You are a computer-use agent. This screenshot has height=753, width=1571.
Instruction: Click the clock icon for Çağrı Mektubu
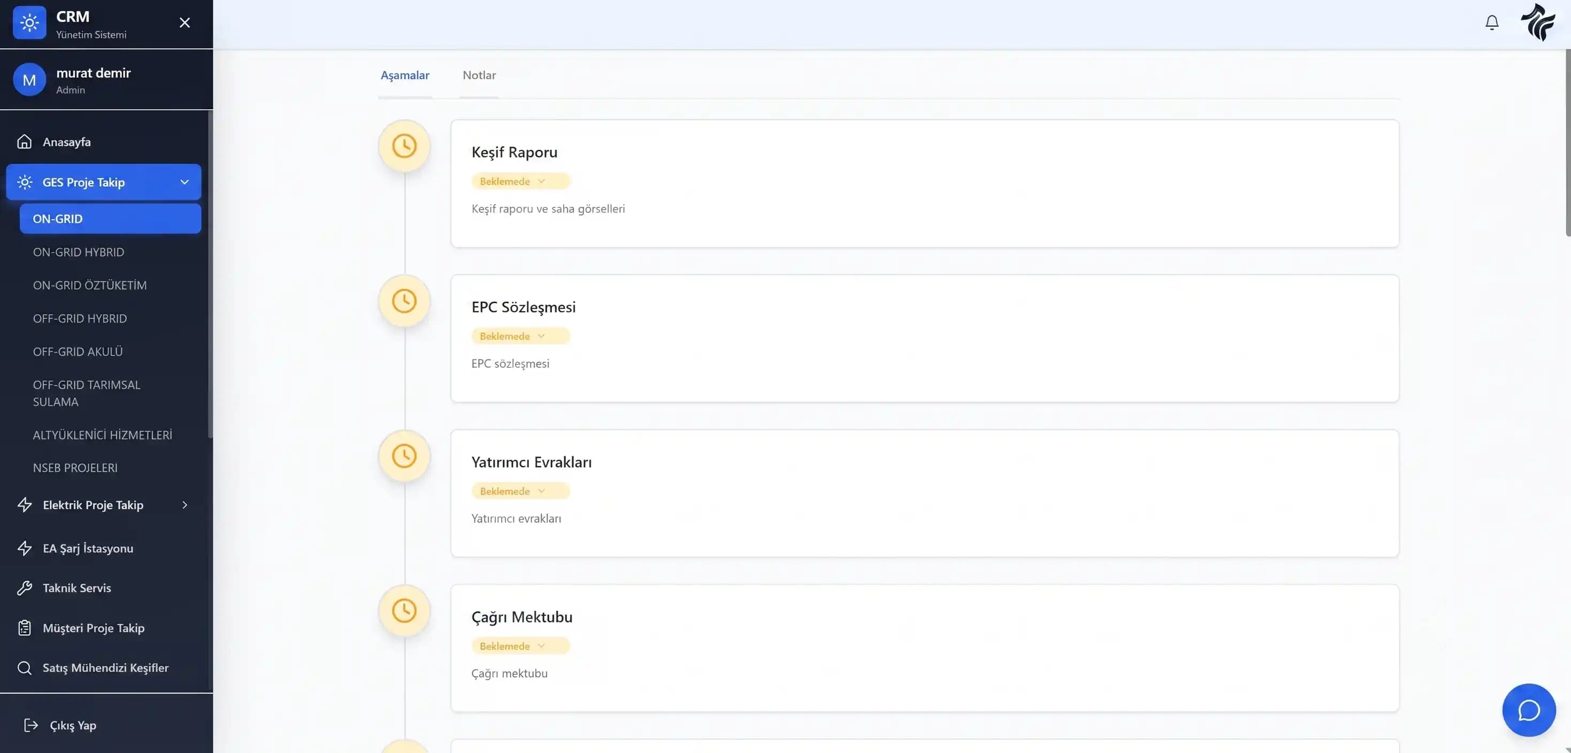(404, 610)
